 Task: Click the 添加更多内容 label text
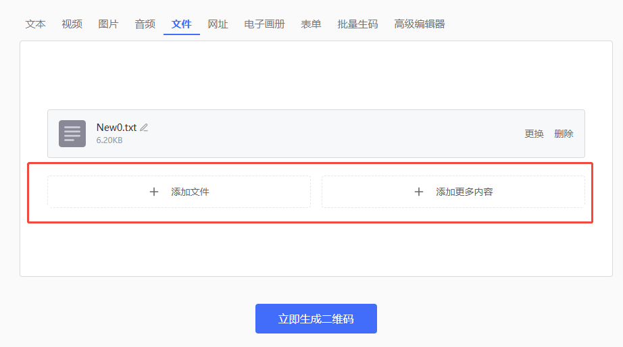[x=464, y=192]
